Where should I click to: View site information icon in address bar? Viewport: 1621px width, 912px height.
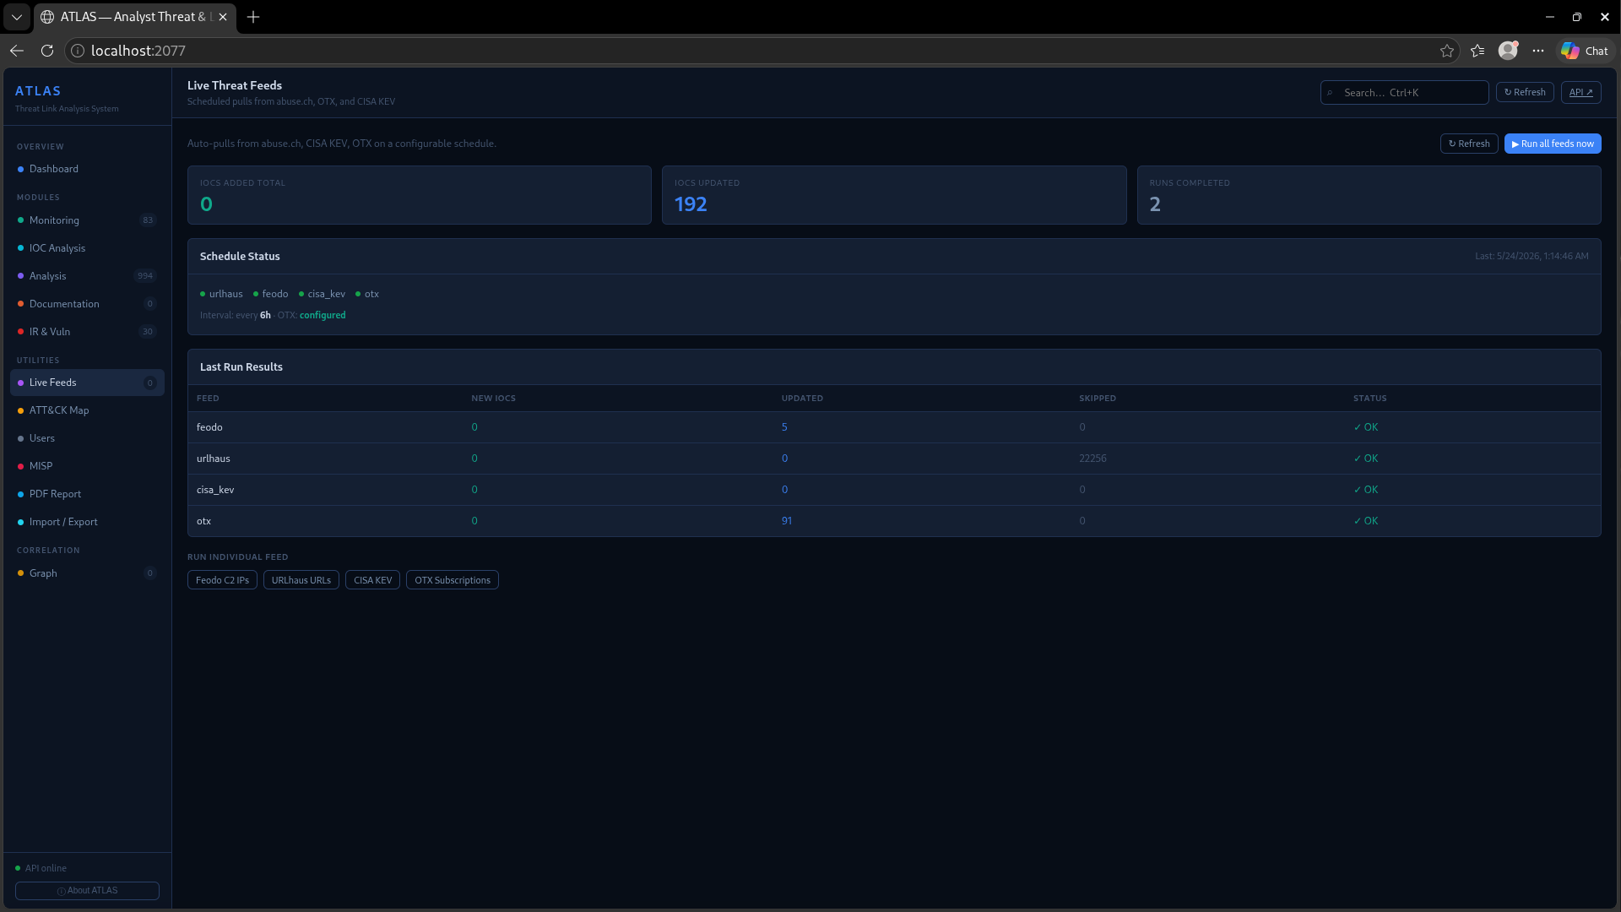tap(78, 51)
